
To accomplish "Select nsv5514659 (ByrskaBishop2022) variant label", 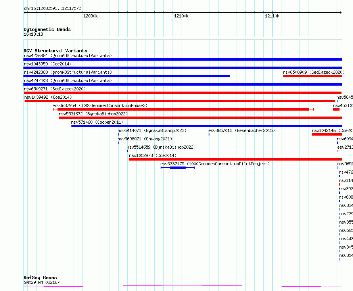I will pyautogui.click(x=161, y=147).
